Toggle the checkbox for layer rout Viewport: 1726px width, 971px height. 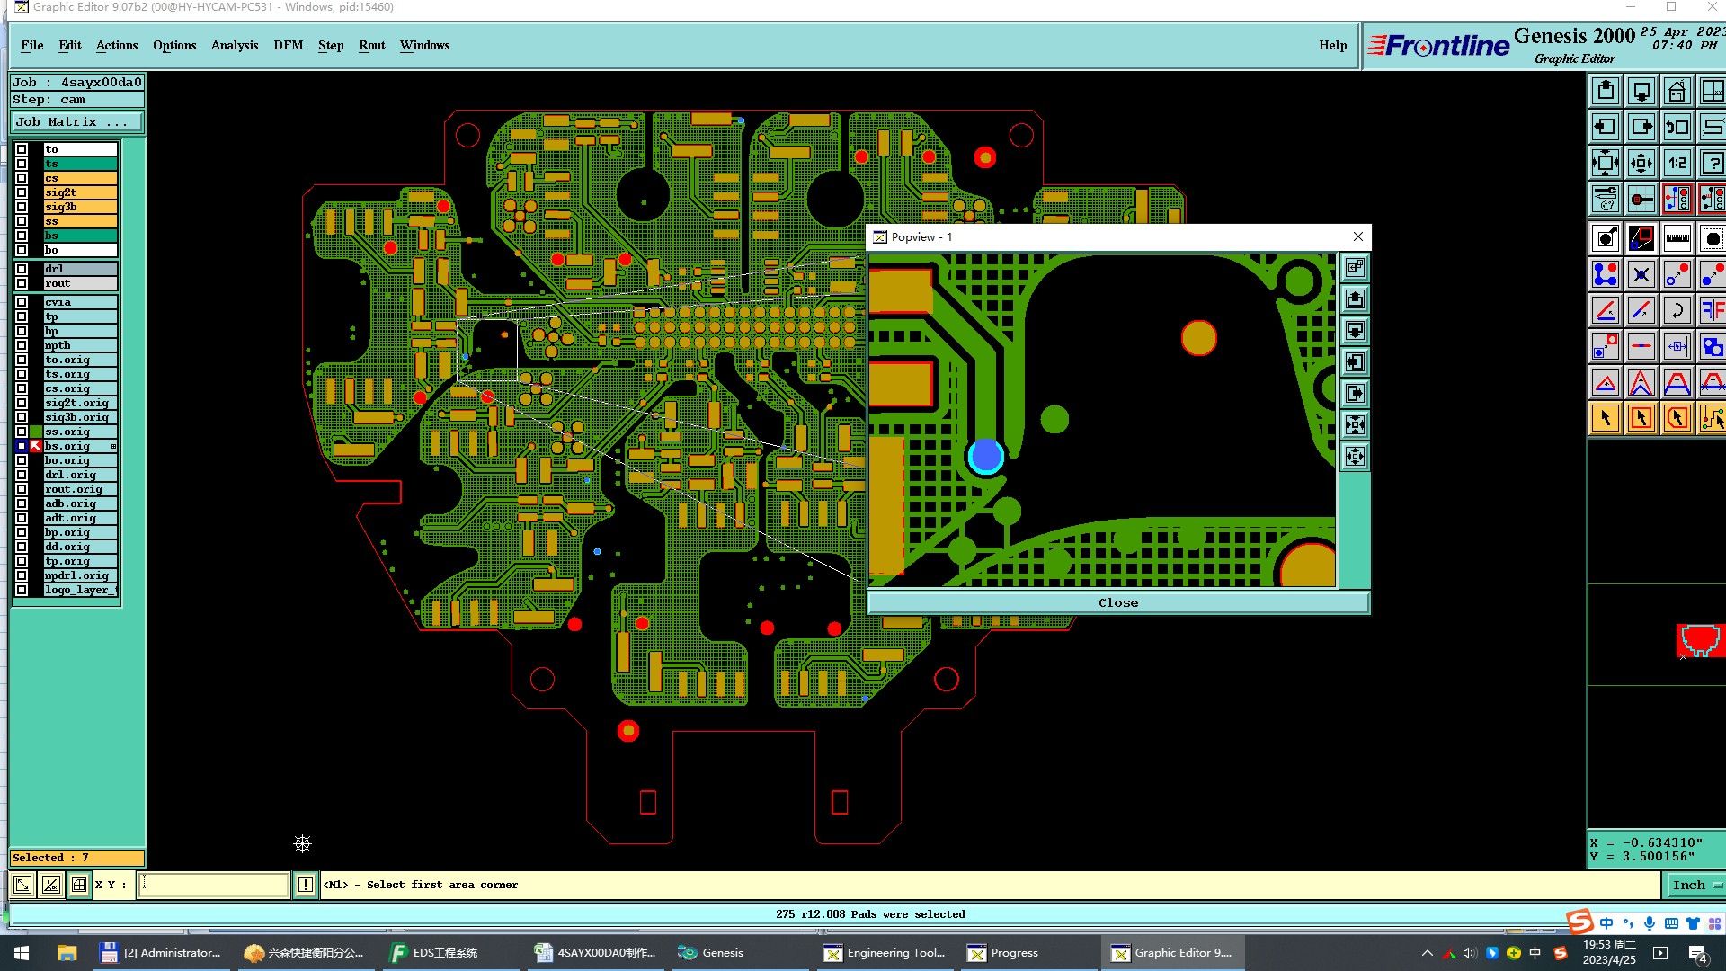pyautogui.click(x=22, y=283)
